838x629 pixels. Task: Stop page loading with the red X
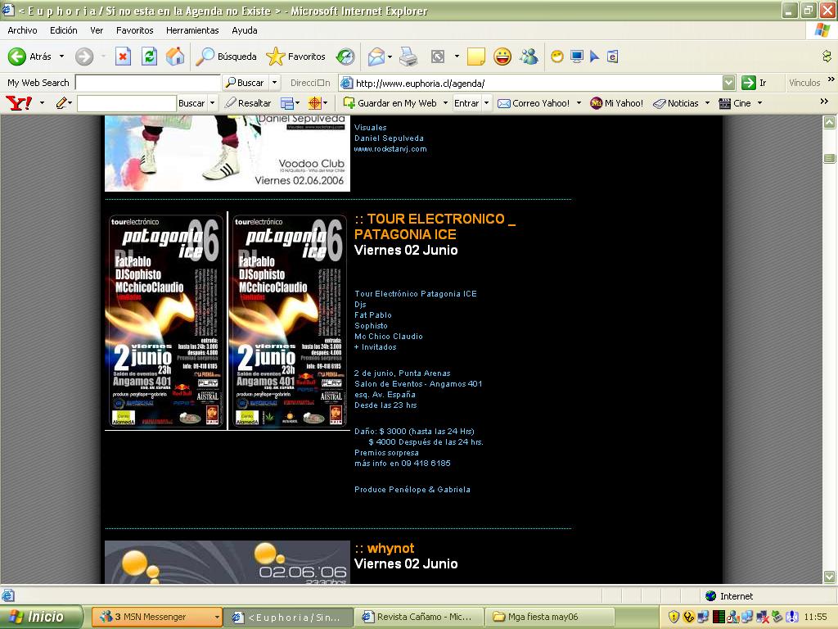[x=123, y=57]
